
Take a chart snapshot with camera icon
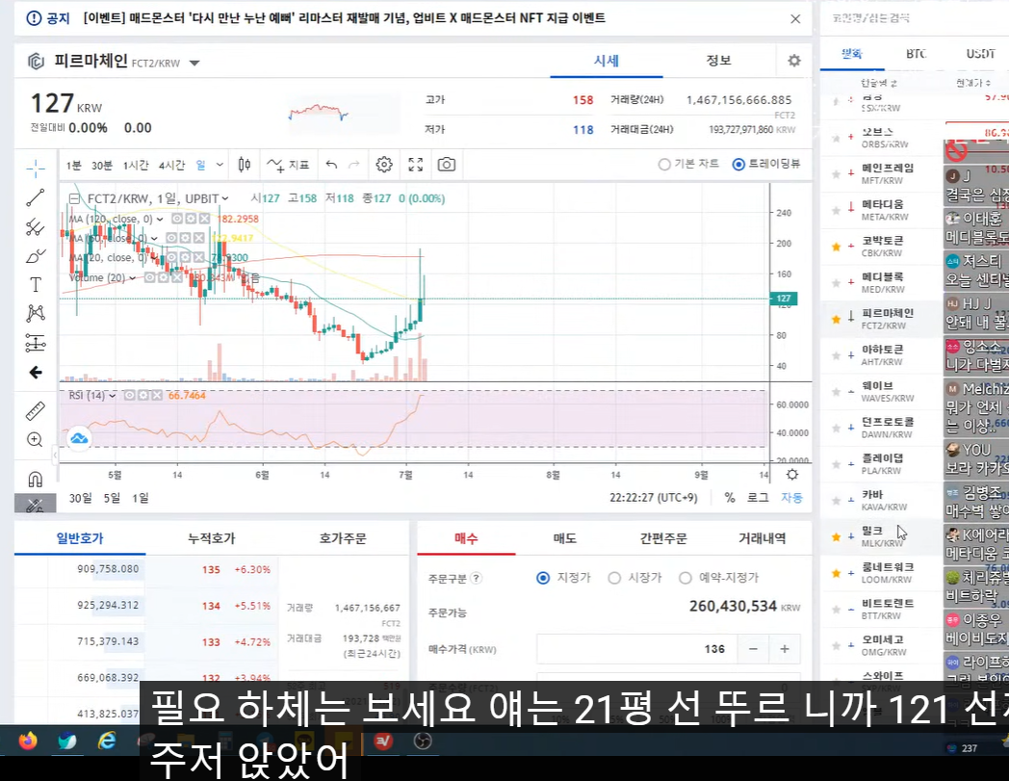click(x=447, y=165)
